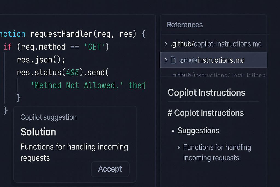Click the 'Method Not Allowed.' string

77,85
